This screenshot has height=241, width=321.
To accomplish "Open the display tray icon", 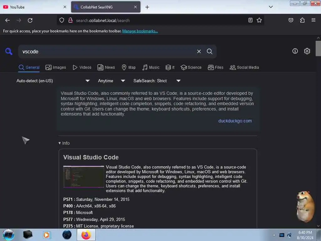I will pyautogui.click(x=282, y=235).
